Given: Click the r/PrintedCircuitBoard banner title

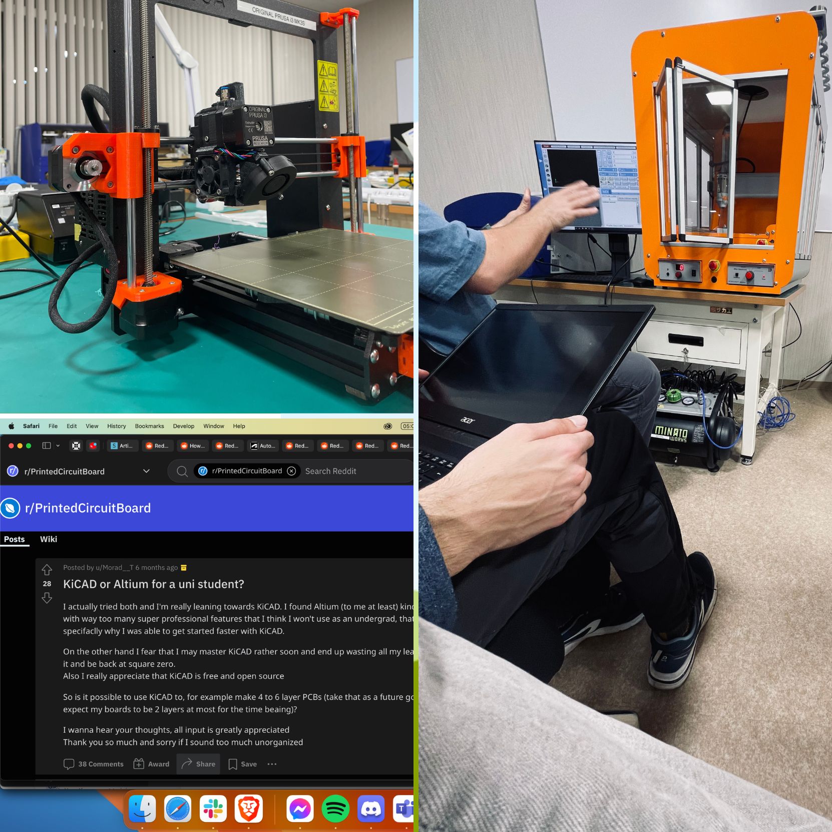Looking at the screenshot, I should 88,508.
